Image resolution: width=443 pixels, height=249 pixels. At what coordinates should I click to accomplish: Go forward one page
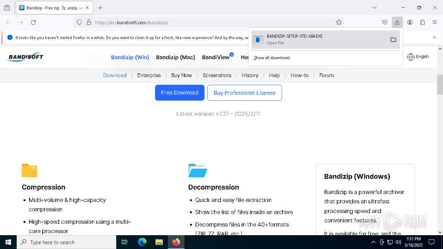click(x=21, y=22)
